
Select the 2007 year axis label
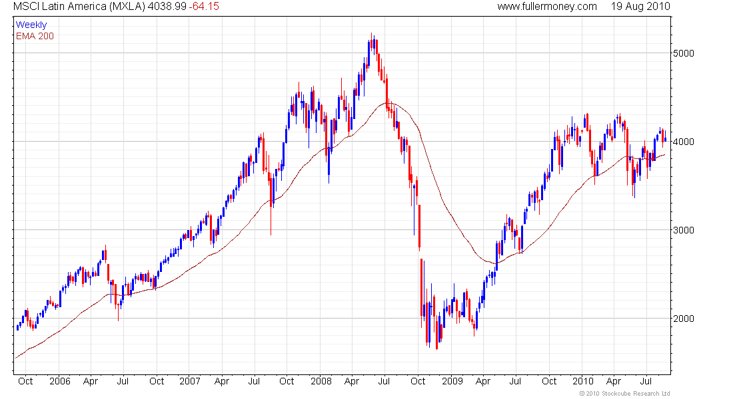pos(191,381)
